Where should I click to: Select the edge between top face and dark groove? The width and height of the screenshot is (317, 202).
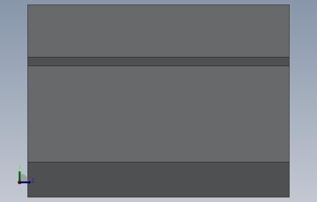158,57
